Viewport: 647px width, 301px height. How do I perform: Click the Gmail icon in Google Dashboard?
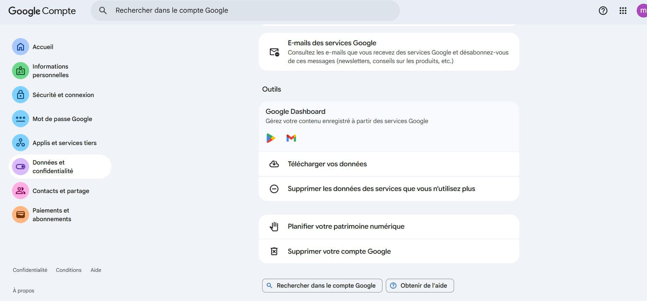(291, 138)
